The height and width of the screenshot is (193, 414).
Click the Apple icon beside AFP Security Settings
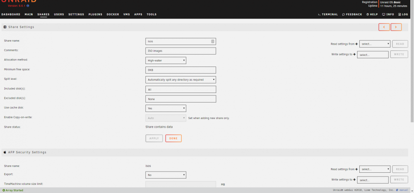5,152
